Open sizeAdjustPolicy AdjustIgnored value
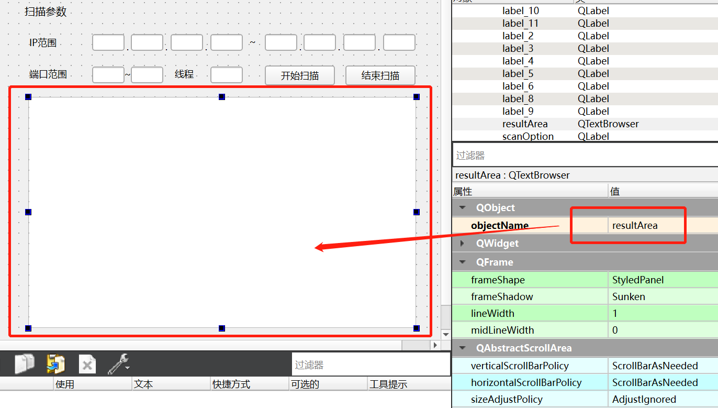Screen dimensions: 718x408 [663, 399]
